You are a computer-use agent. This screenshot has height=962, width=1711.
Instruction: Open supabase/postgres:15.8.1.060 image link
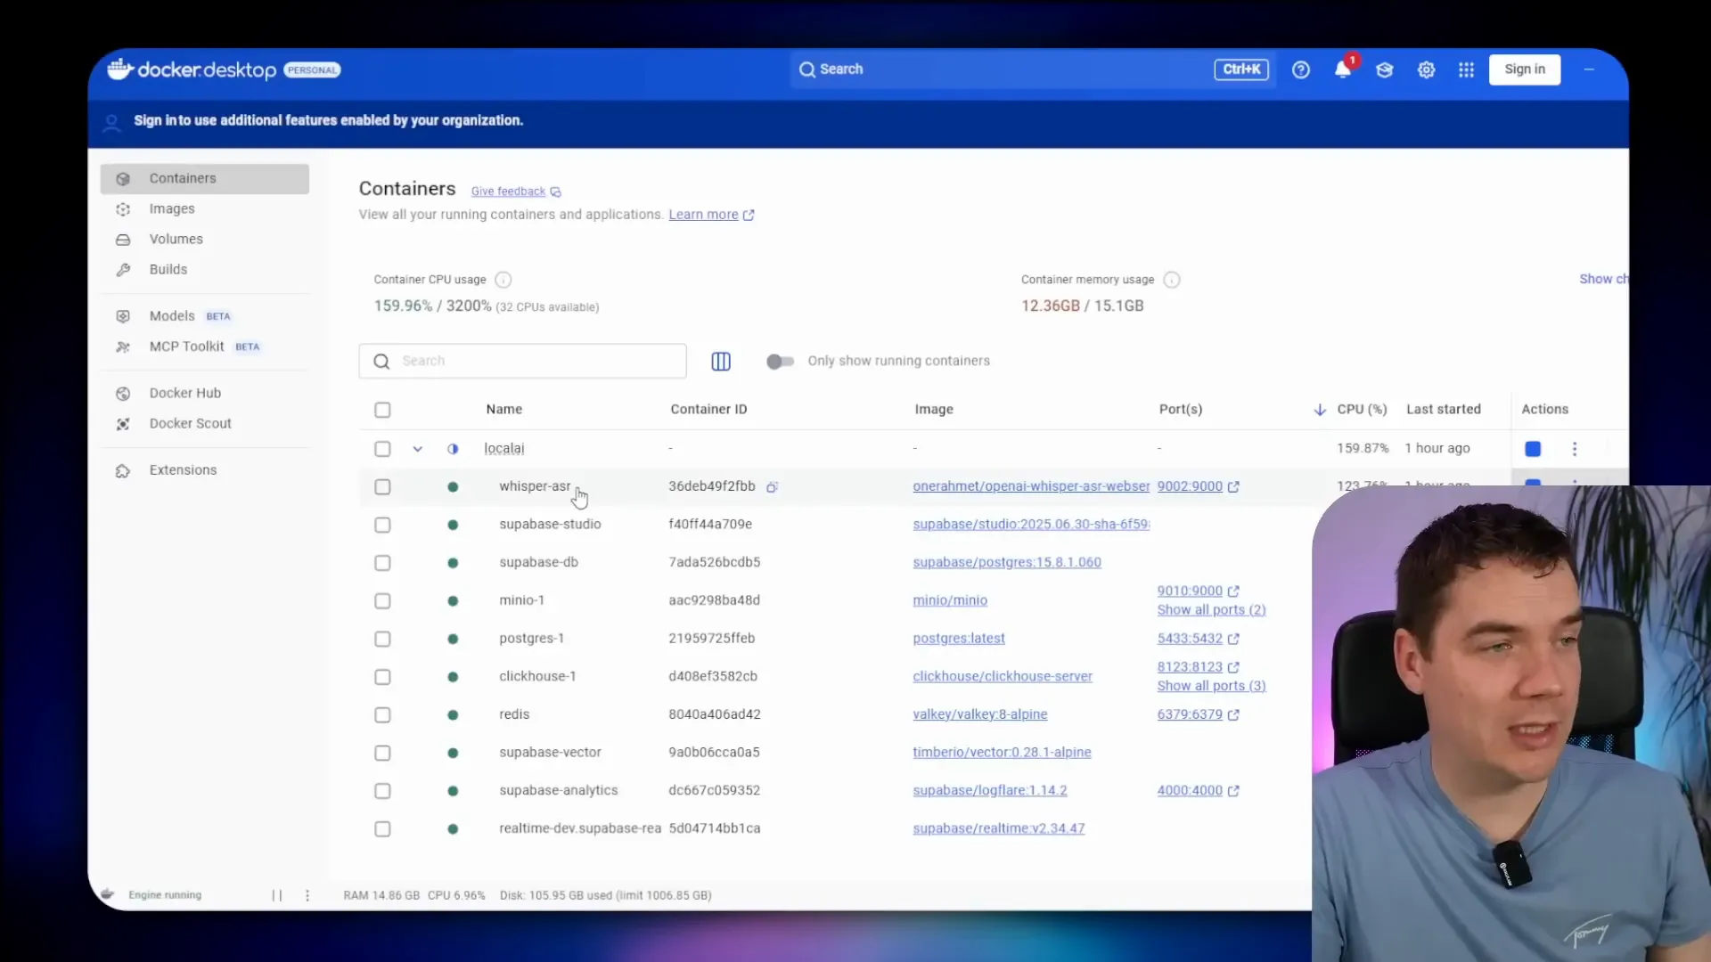click(1007, 562)
